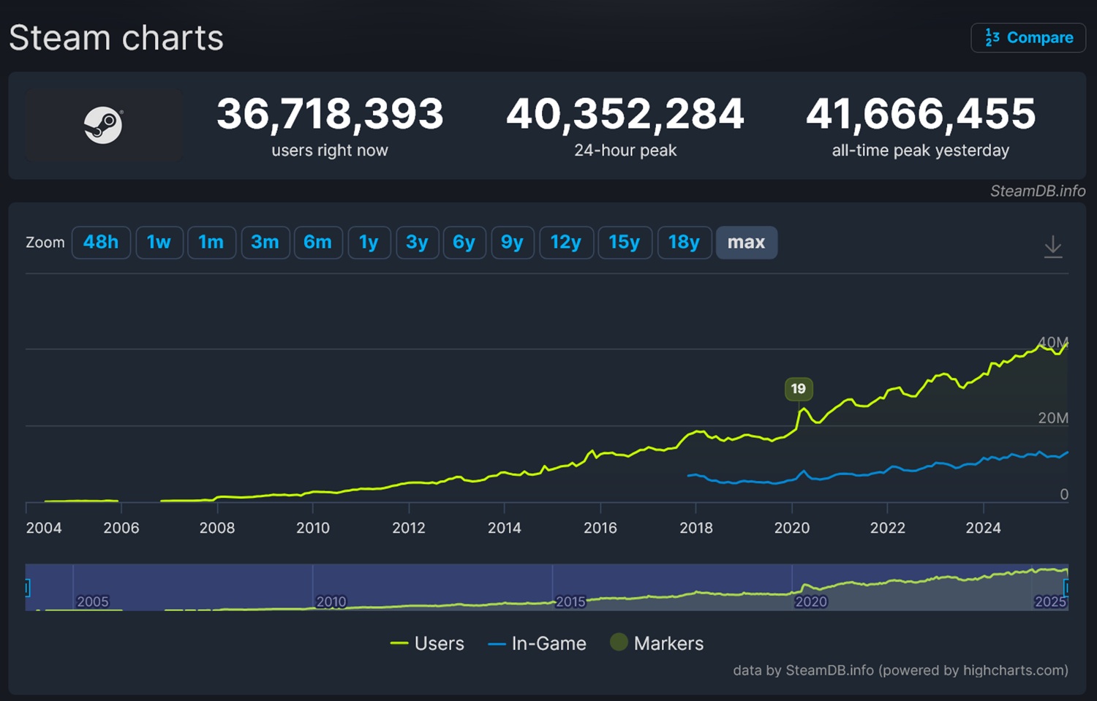Viewport: 1097px width, 701px height.
Task: Click the right navigator range handle
Action: pos(1066,587)
